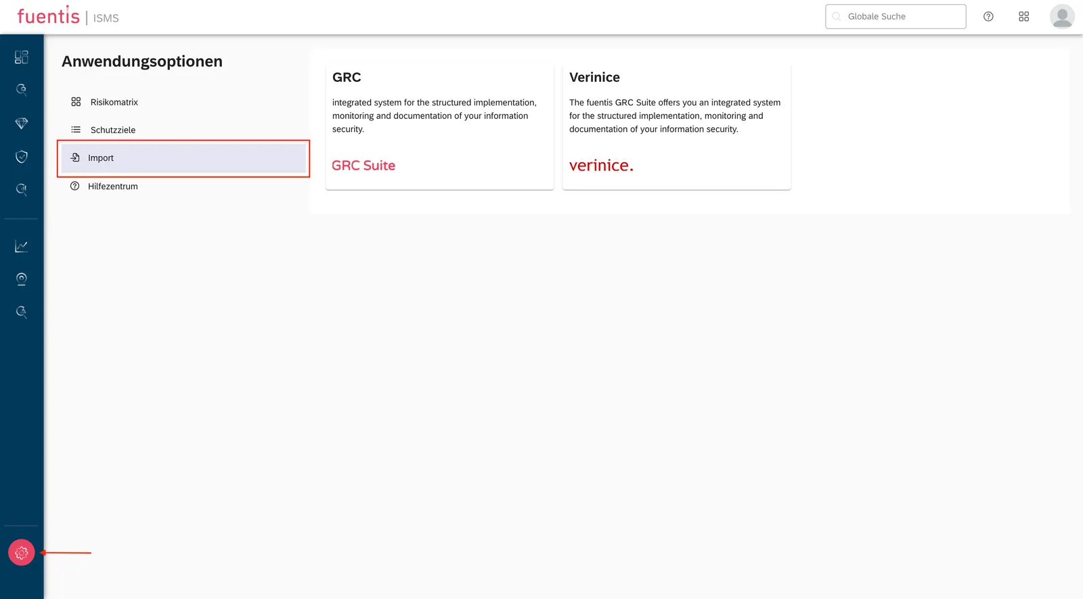The height and width of the screenshot is (599, 1083).
Task: Select the magnifier with triangle sidebar icon
Action: pyautogui.click(x=22, y=312)
